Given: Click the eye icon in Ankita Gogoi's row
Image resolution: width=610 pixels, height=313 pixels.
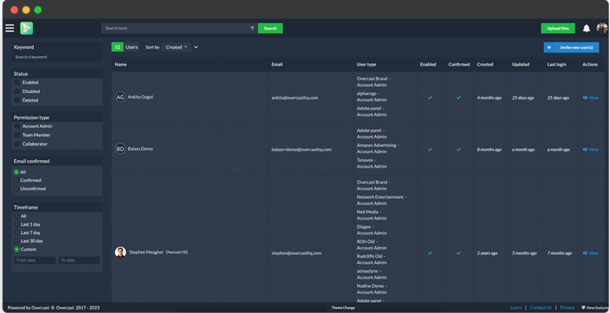Looking at the screenshot, I should 585,98.
